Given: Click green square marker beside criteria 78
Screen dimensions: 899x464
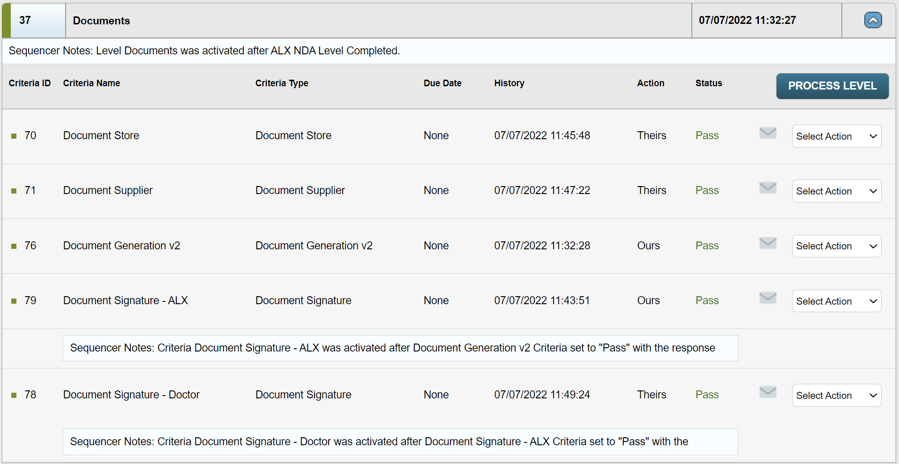Looking at the screenshot, I should pyautogui.click(x=14, y=396).
